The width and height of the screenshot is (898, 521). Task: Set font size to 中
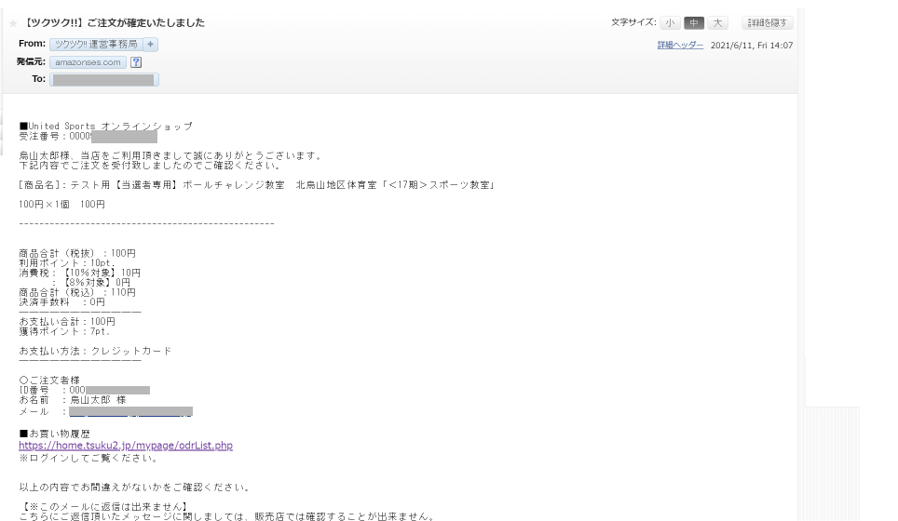(694, 23)
